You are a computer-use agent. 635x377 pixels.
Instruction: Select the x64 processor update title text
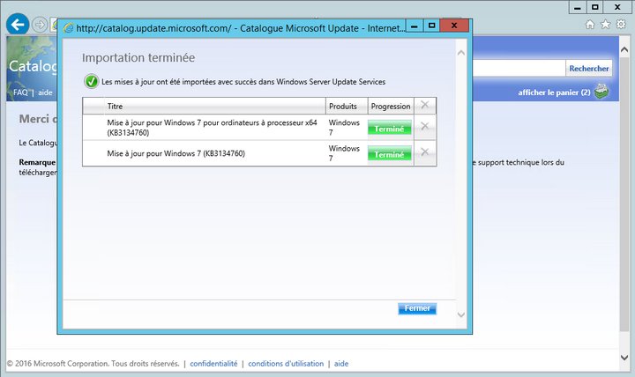pyautogui.click(x=212, y=128)
